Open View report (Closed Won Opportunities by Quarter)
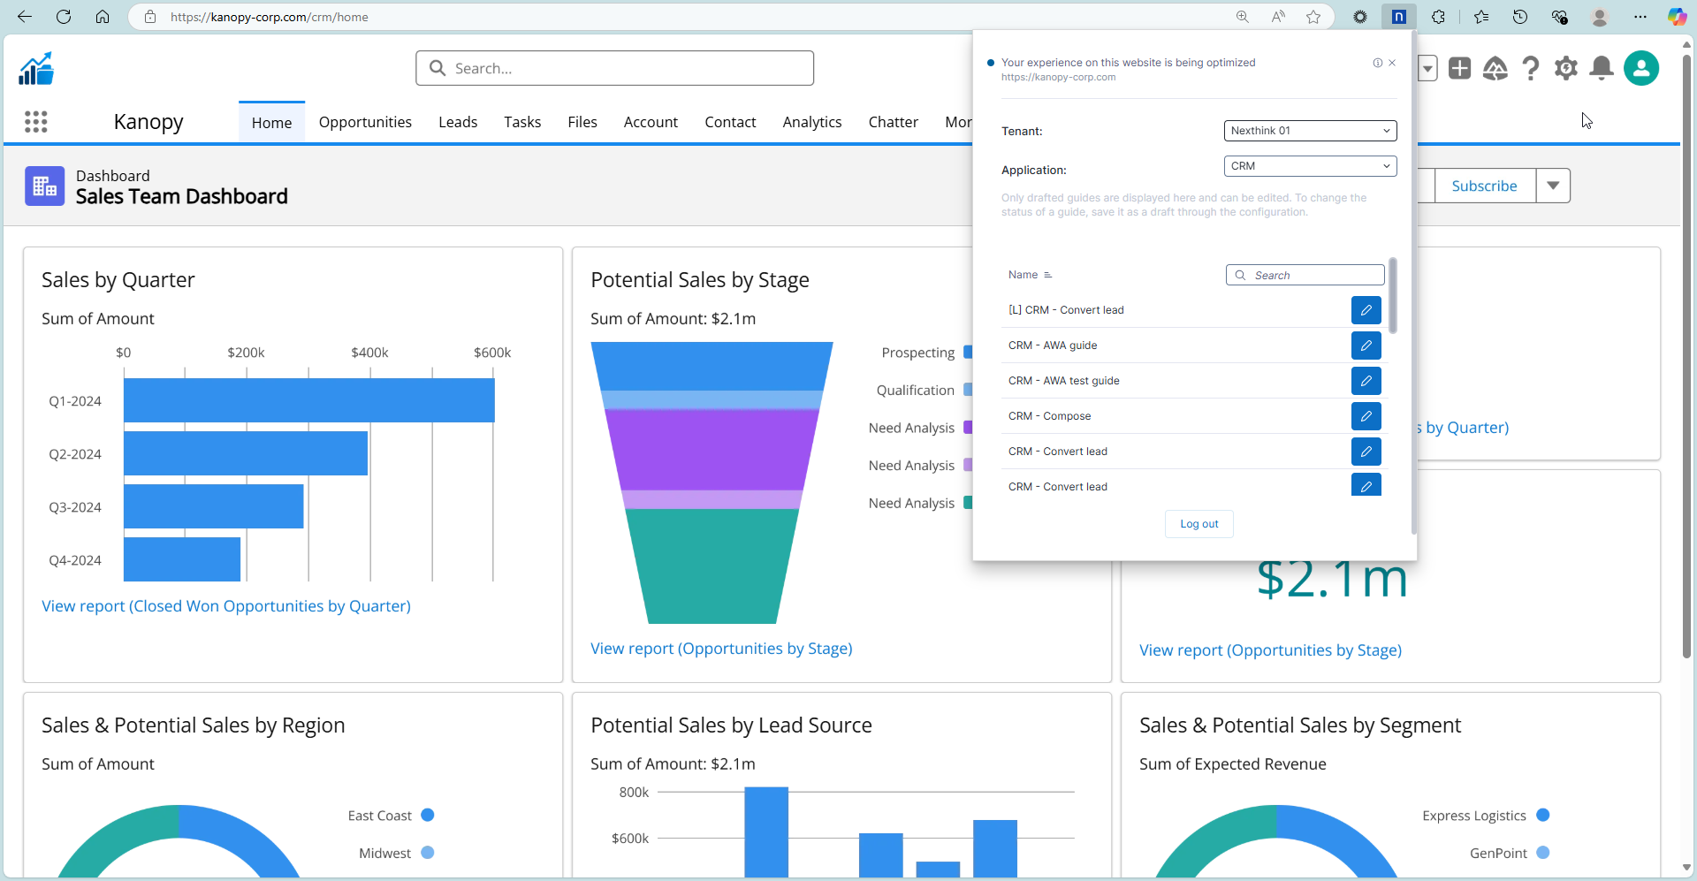The width and height of the screenshot is (1697, 881). click(226, 606)
